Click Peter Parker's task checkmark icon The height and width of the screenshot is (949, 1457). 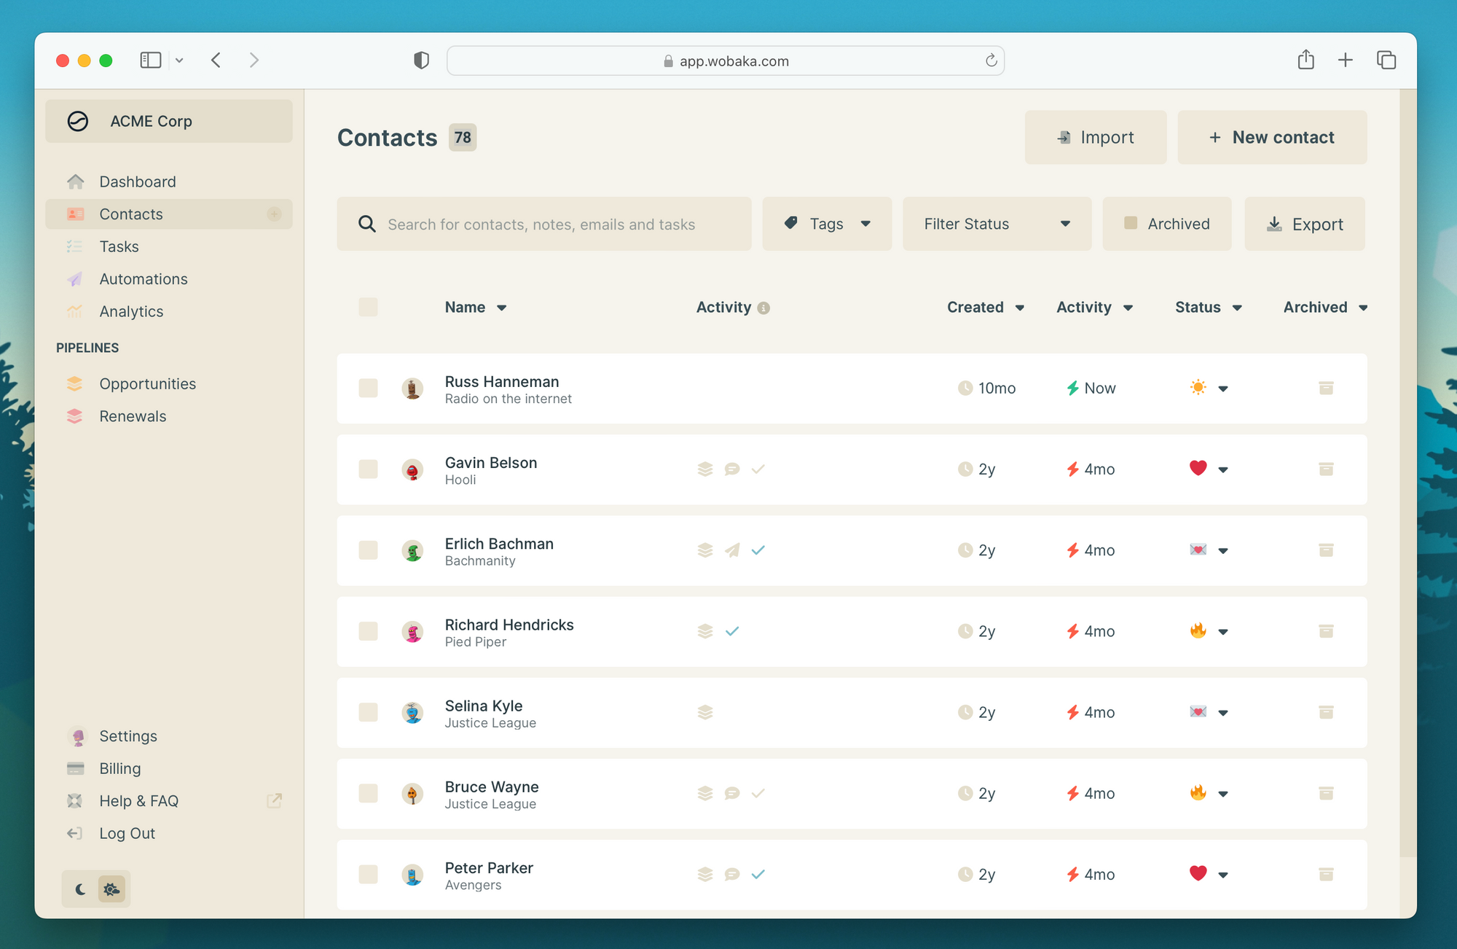point(758,874)
